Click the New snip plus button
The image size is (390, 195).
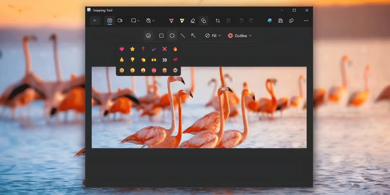(95, 21)
